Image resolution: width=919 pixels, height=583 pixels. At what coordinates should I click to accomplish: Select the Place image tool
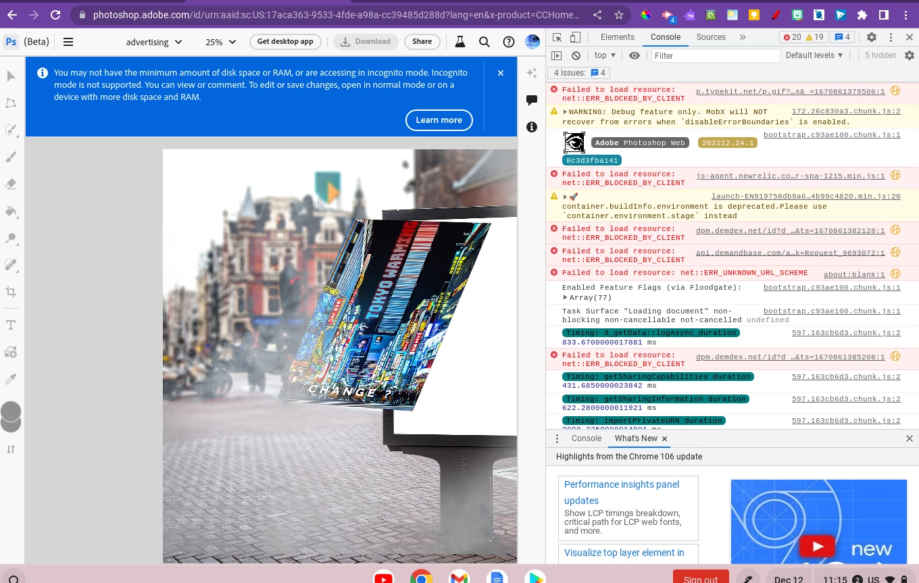(x=11, y=352)
